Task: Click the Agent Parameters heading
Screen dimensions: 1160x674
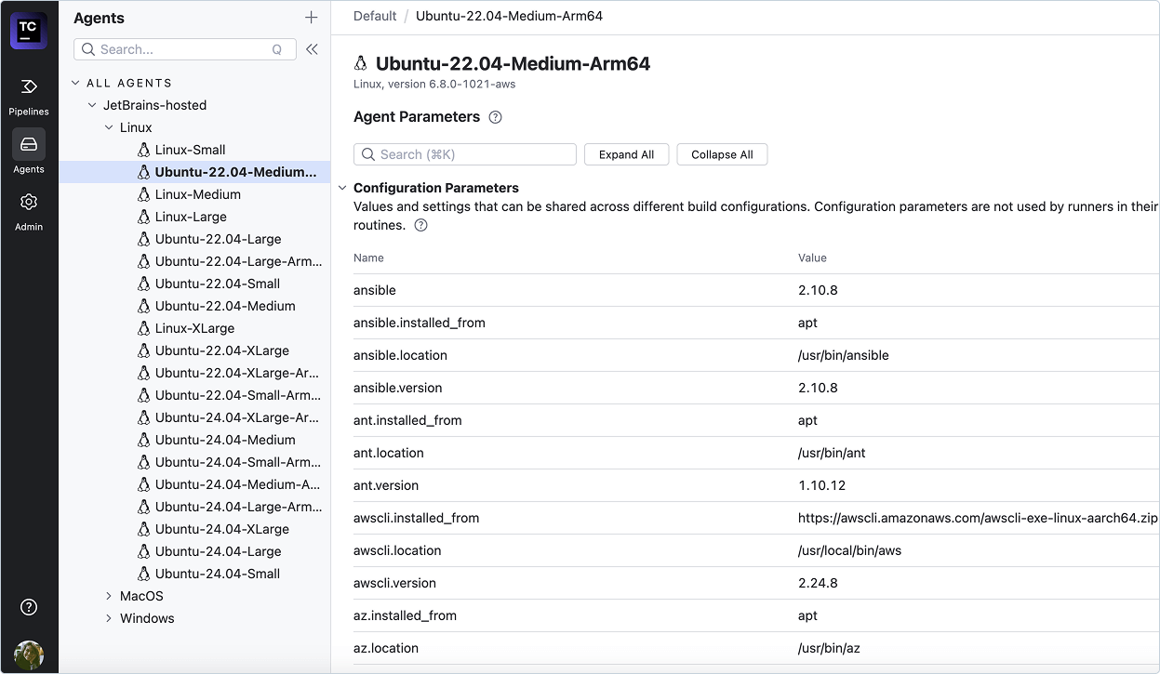Action: click(417, 117)
